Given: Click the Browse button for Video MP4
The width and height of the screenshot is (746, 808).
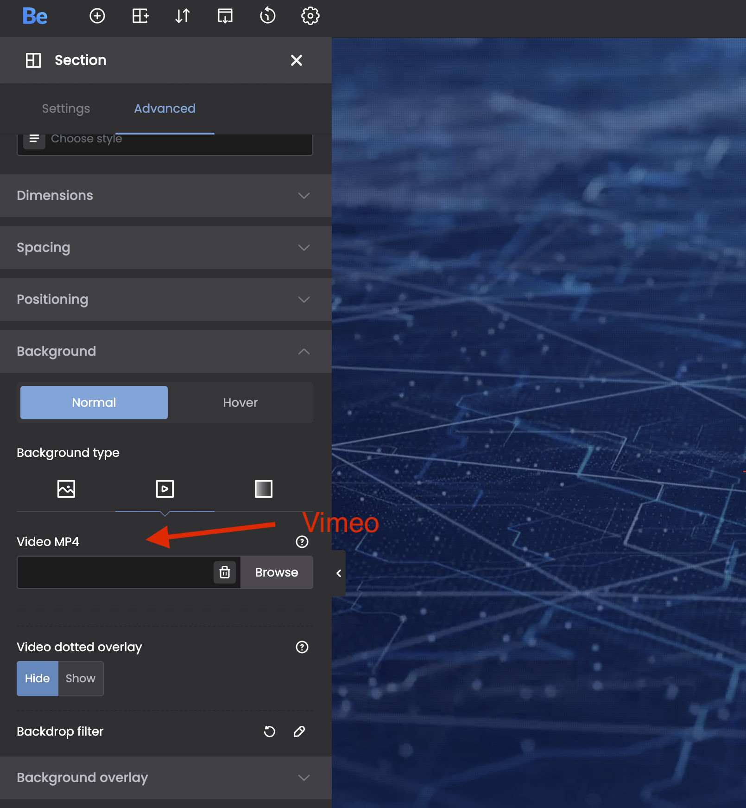Looking at the screenshot, I should (277, 572).
